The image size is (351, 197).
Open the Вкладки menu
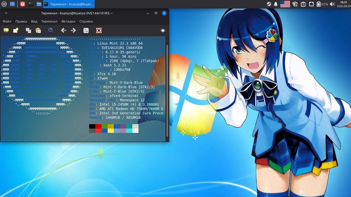(68, 21)
